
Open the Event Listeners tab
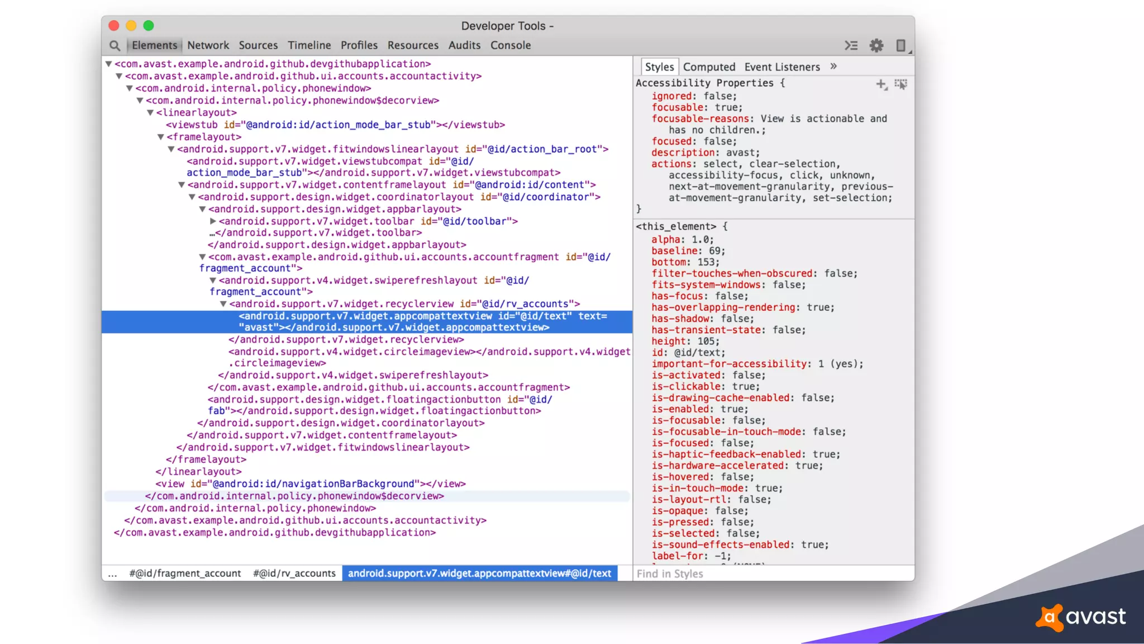click(781, 67)
